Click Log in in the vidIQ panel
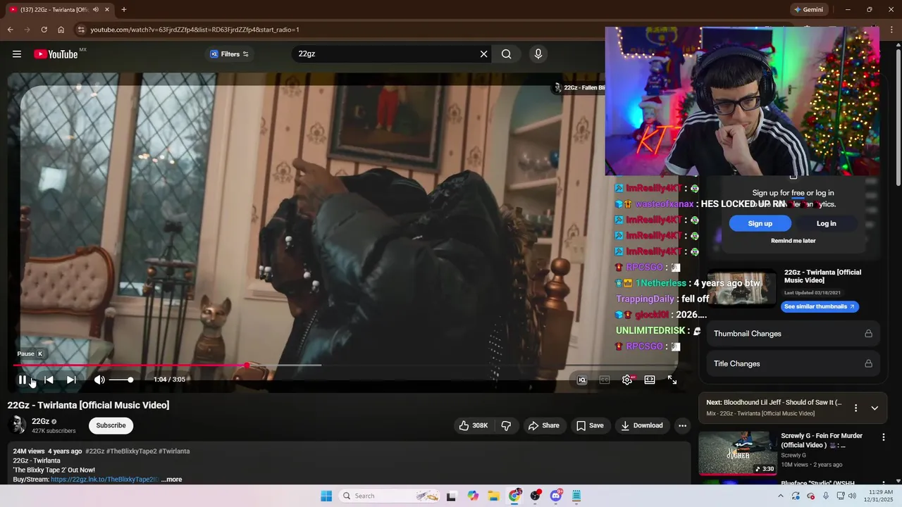 [x=827, y=223]
